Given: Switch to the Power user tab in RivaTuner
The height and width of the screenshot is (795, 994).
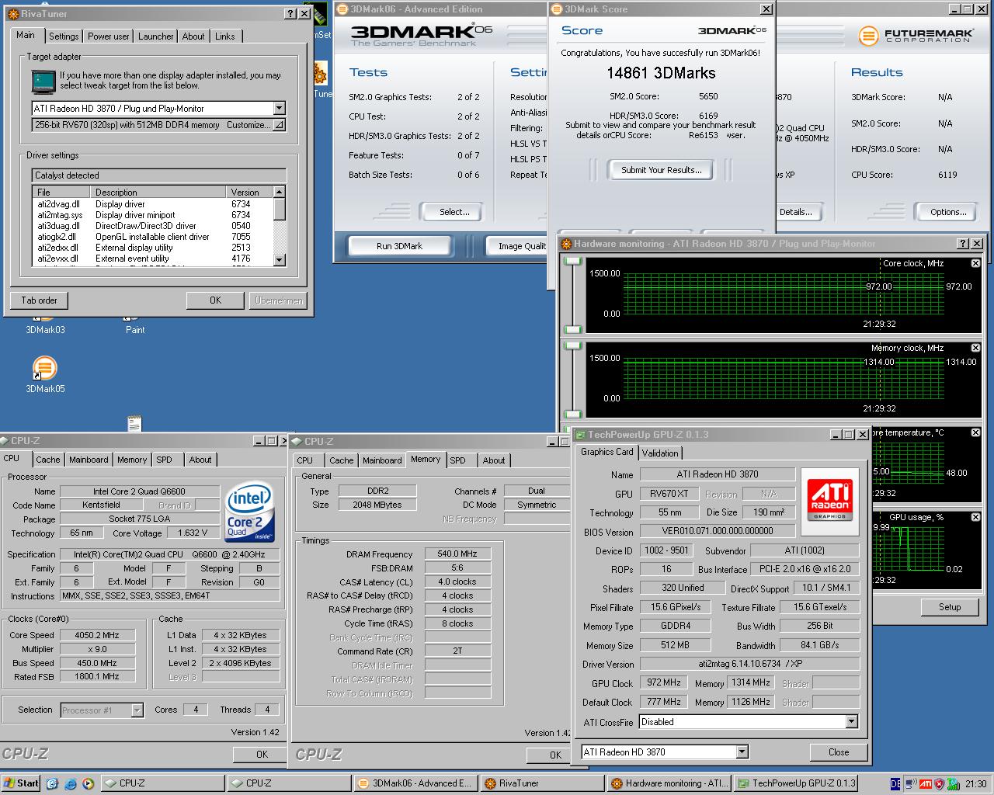Looking at the screenshot, I should 109,36.
